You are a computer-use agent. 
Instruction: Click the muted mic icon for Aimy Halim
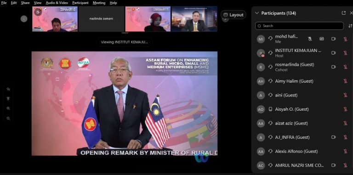(345, 81)
